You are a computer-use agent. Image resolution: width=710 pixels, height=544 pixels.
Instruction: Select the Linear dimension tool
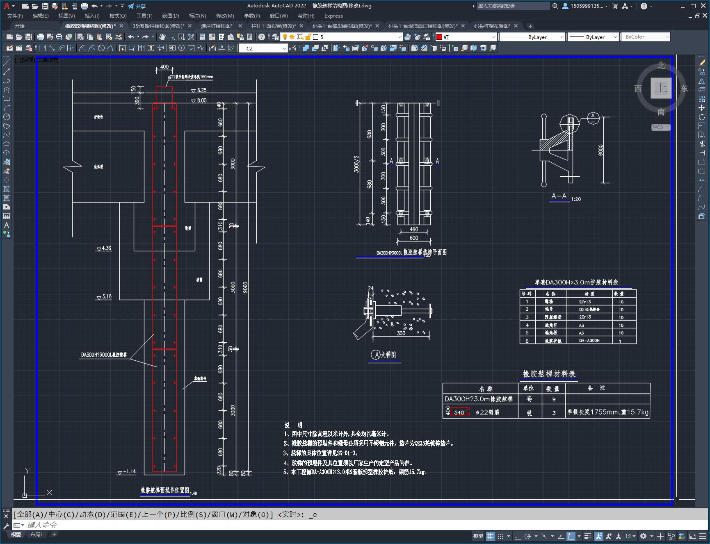(x=42, y=48)
